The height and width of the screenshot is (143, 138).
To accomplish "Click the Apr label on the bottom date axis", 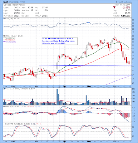I will pos(64,142).
